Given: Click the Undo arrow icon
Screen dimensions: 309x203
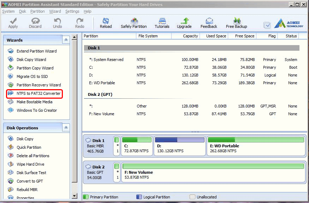Looking at the screenshot, I should tap(57, 21).
